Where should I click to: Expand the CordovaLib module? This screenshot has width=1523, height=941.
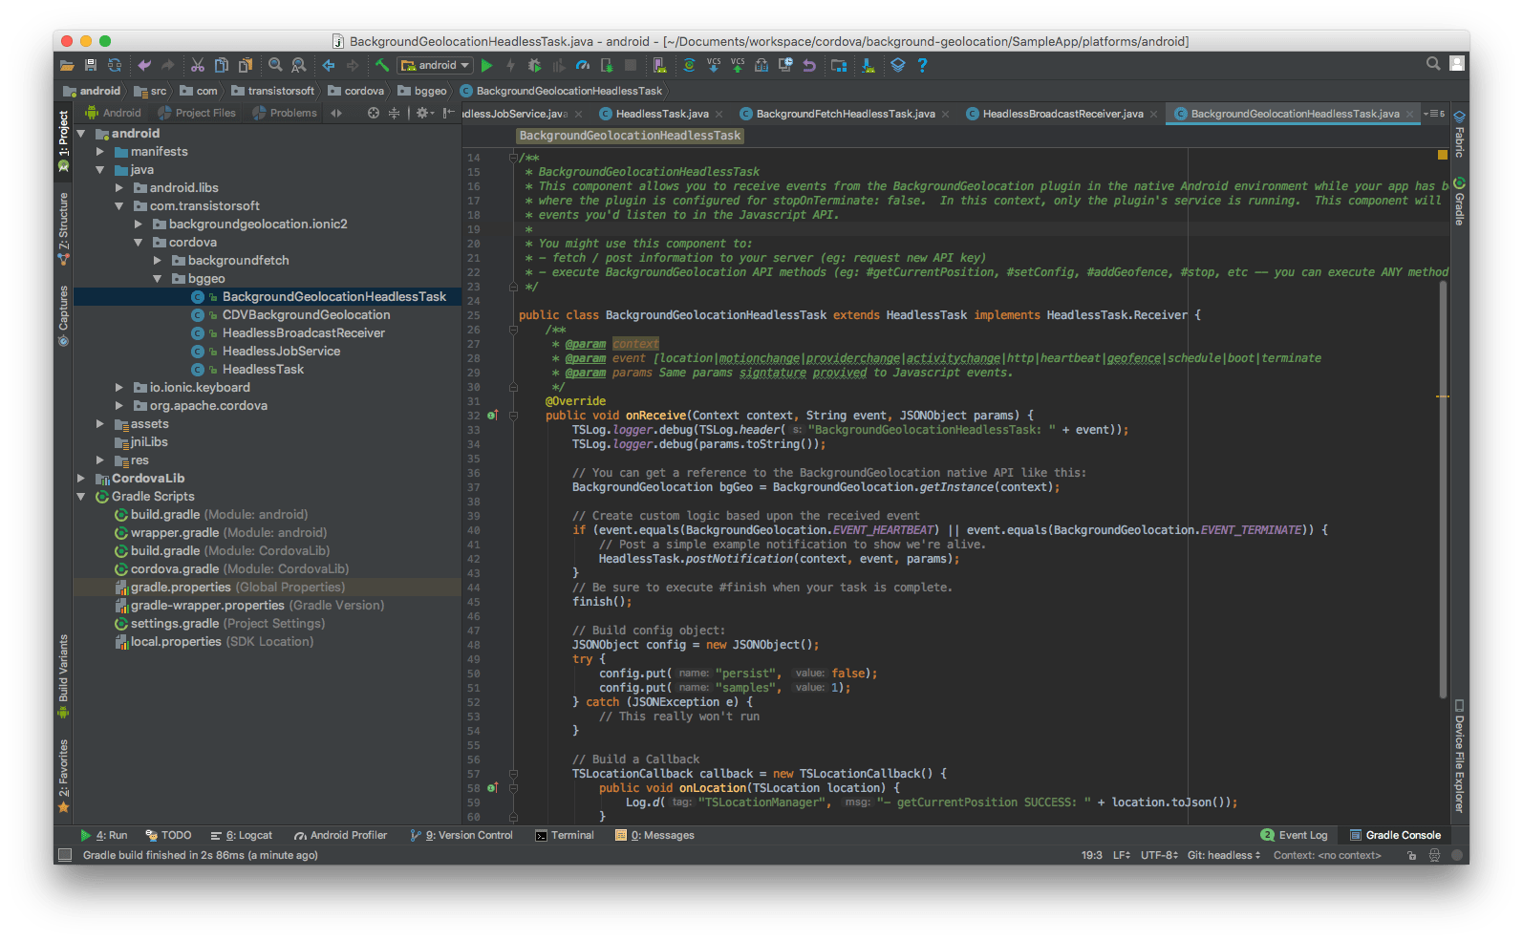click(x=81, y=479)
